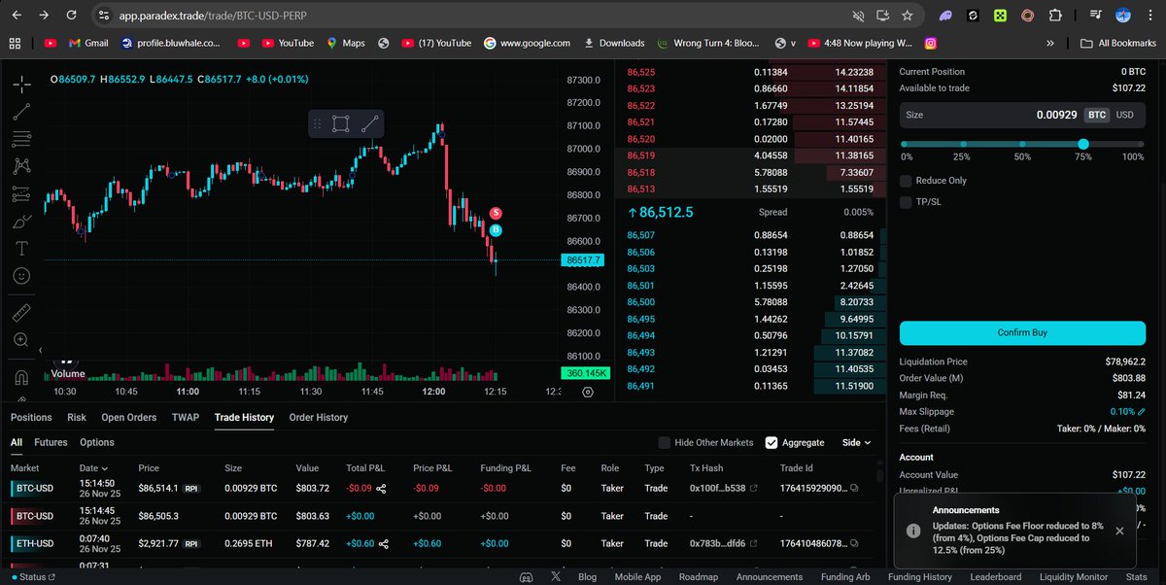Click the Confirm Buy button
Image resolution: width=1166 pixels, height=585 pixels.
[1022, 332]
